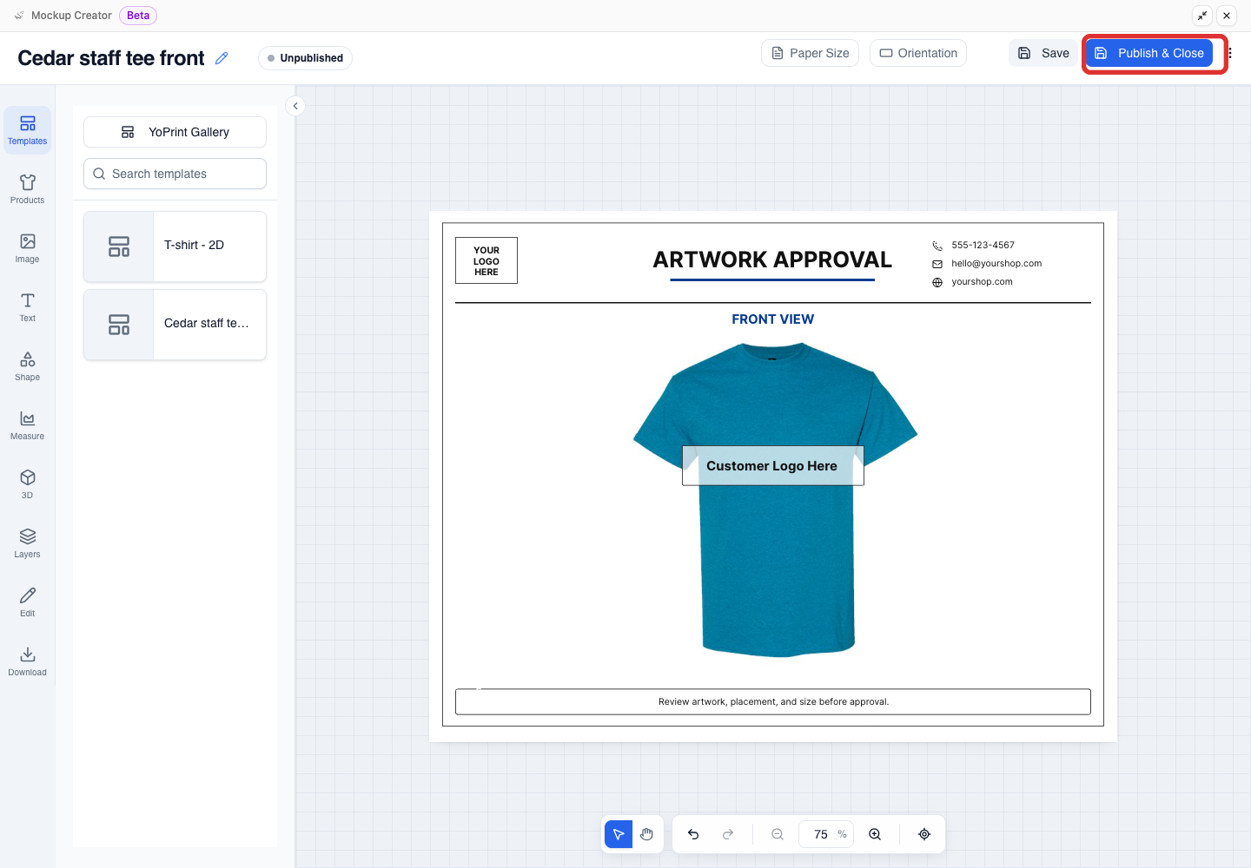Open the Measure tool

(27, 425)
